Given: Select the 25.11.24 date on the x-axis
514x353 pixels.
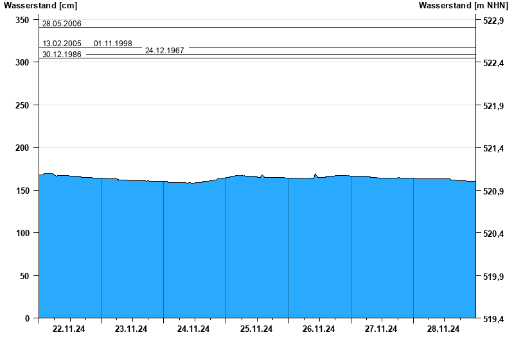Looking at the screenshot, I should (256, 329).
